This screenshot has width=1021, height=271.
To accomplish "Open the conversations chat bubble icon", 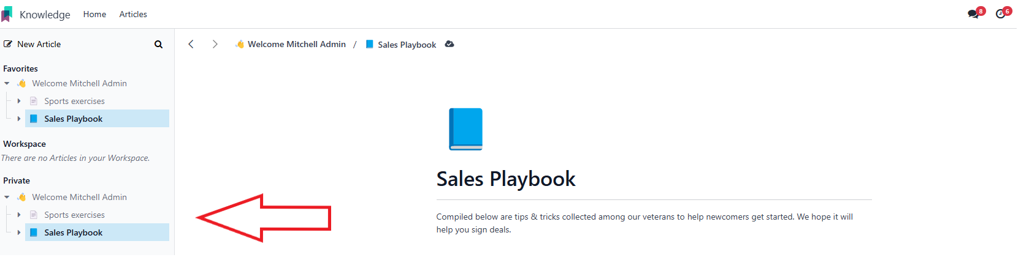I will coord(973,14).
